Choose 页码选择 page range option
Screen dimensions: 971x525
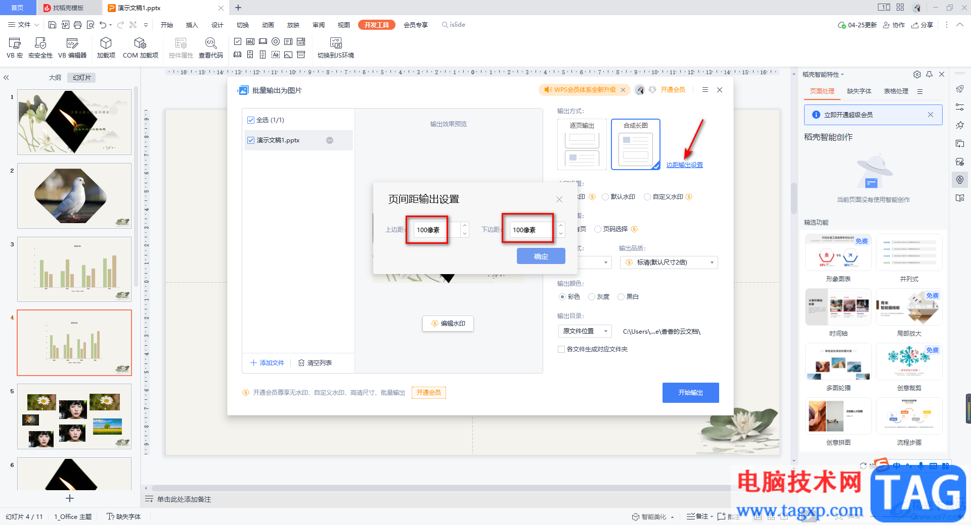pos(598,229)
